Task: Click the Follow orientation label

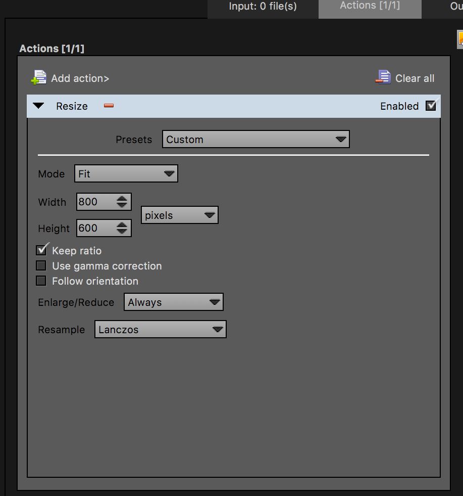Action: (x=95, y=281)
